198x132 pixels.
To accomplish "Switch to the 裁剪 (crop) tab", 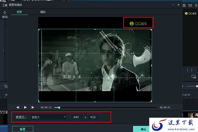I will coord(19,12).
